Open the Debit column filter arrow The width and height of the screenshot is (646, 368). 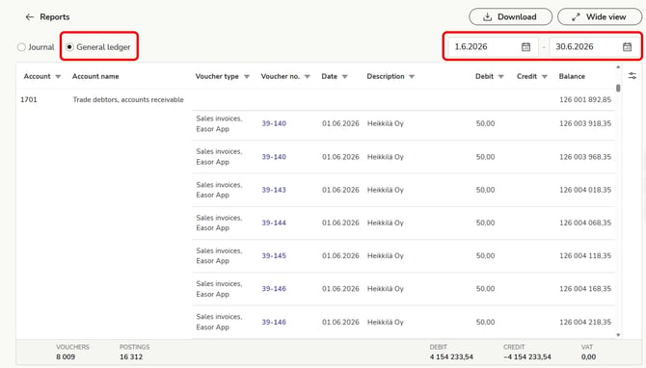[501, 76]
